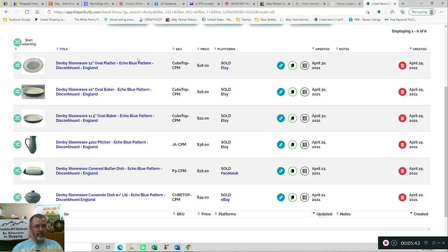This screenshot has width=448, height=252.
Task: Open the Denby 42oz Pitcher title link
Action: pos(102,145)
